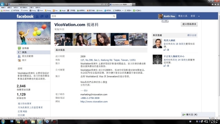Click the 2,846 likes count
Viewport: 220px width, 124px height.
[x=21, y=86]
